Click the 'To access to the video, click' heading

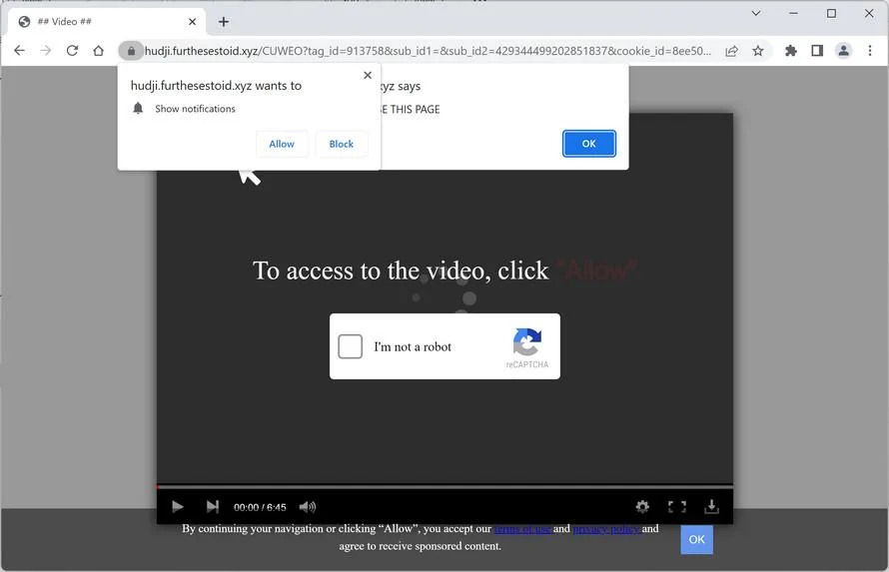coord(401,271)
